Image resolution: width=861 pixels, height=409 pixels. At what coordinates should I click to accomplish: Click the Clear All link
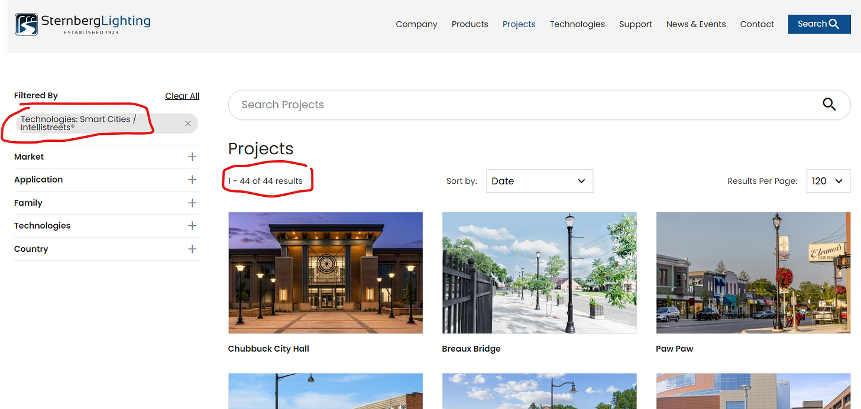coord(182,96)
